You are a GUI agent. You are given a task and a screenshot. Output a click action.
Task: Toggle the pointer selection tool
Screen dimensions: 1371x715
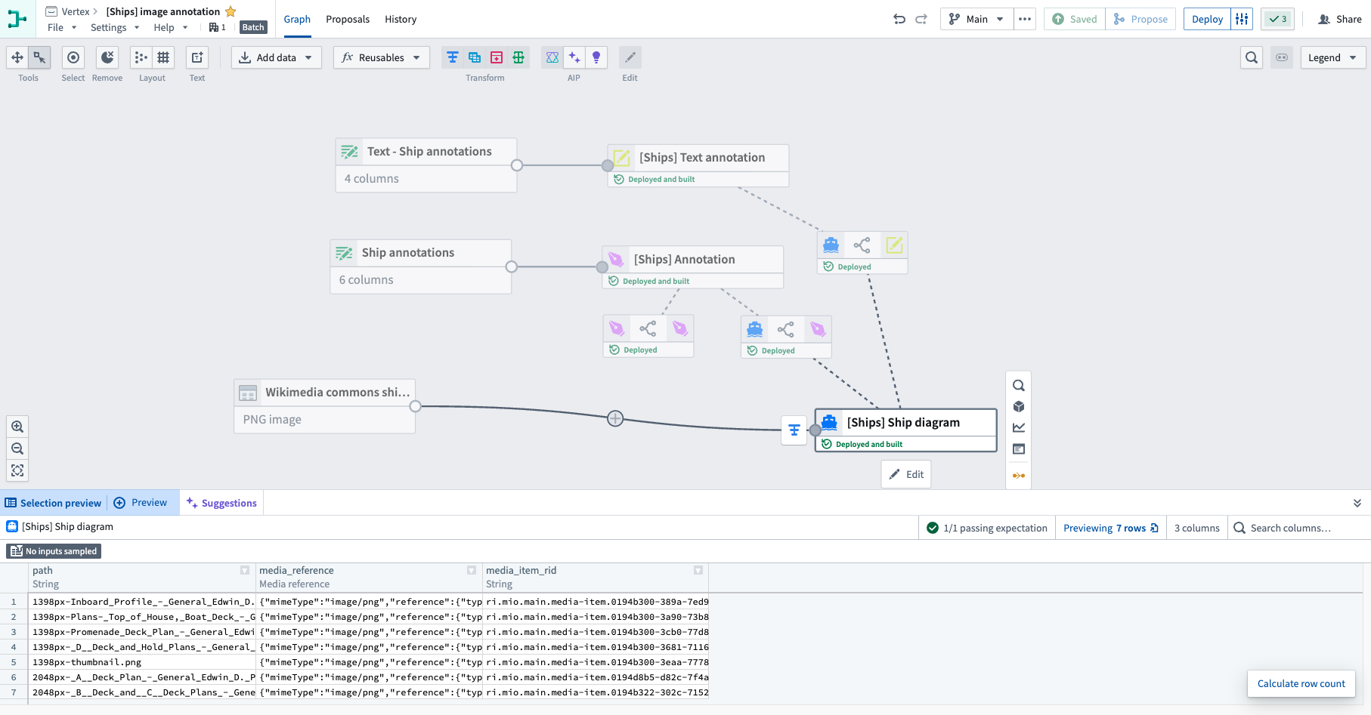coord(39,57)
